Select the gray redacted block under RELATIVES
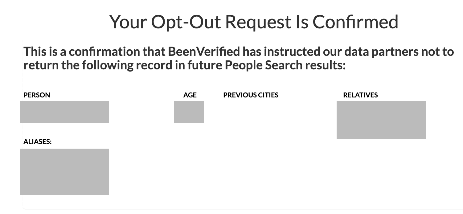 click(x=381, y=120)
